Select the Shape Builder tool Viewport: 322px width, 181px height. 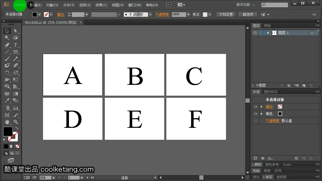click(x=7, y=87)
